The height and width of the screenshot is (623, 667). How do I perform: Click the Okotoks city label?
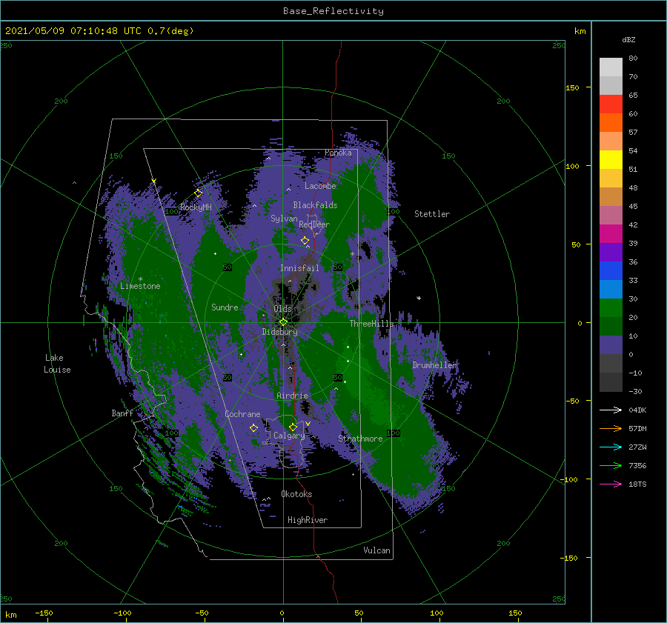tap(296, 494)
